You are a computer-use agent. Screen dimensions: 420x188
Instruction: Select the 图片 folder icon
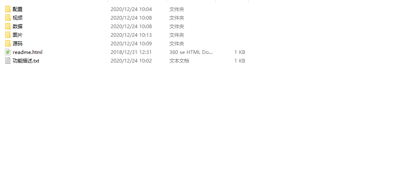point(8,35)
